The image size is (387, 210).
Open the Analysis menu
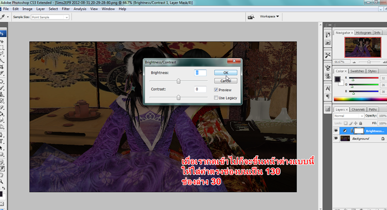(x=80, y=9)
